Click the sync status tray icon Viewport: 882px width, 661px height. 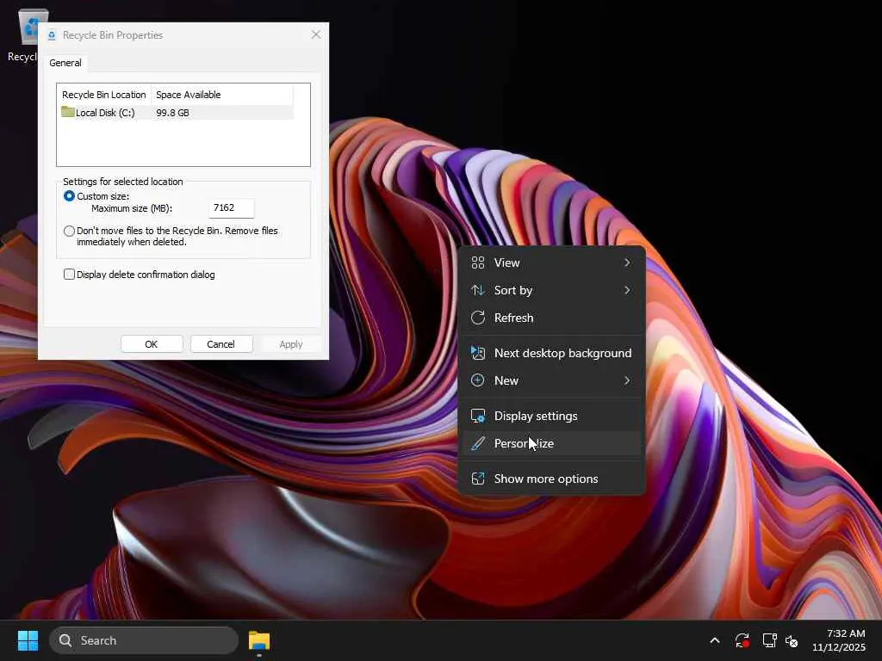point(742,641)
